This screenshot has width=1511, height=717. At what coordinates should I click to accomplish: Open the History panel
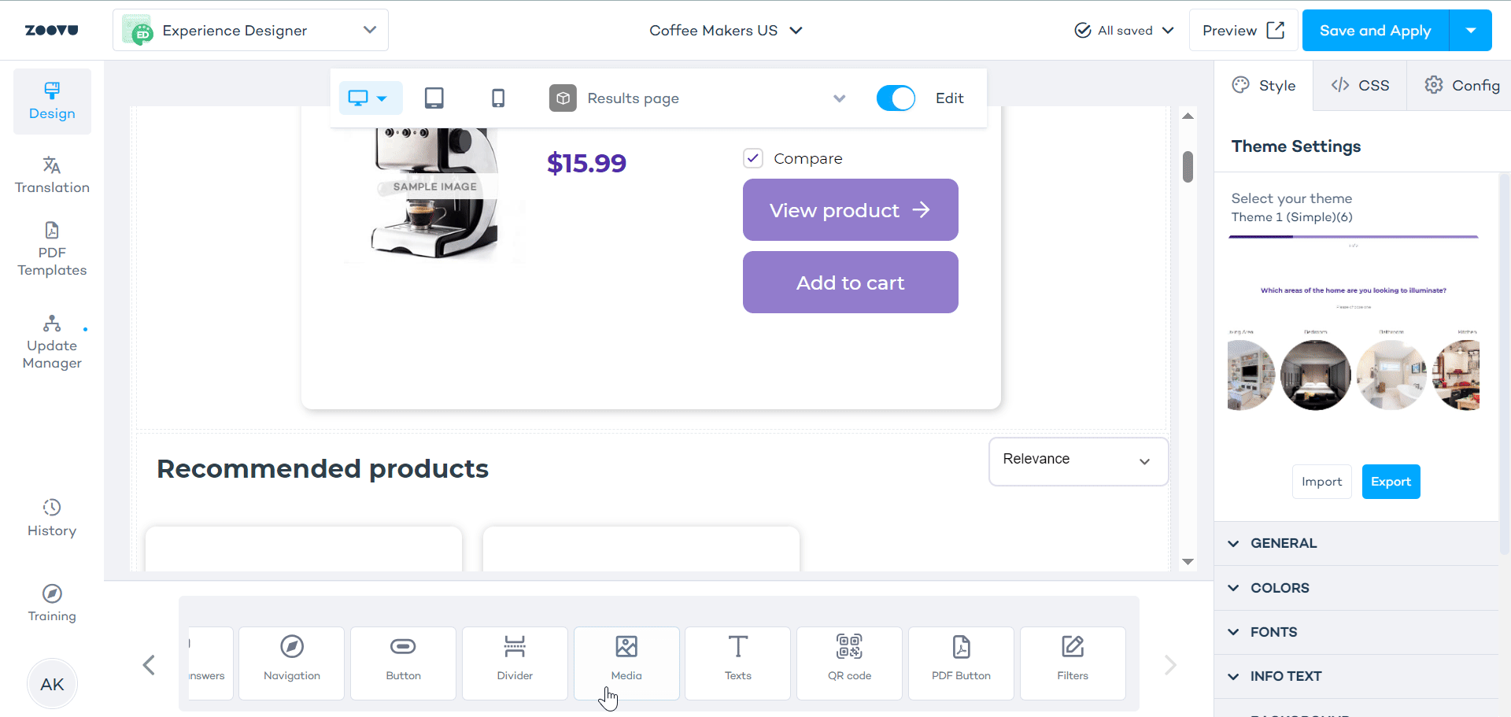52,518
